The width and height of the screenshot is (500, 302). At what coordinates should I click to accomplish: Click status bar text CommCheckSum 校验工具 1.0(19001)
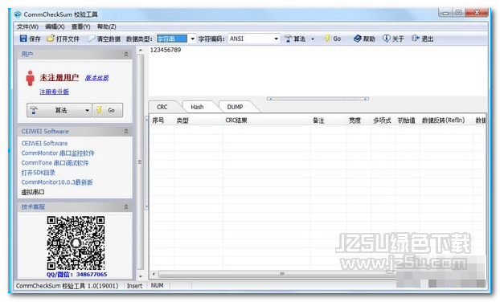(x=68, y=286)
